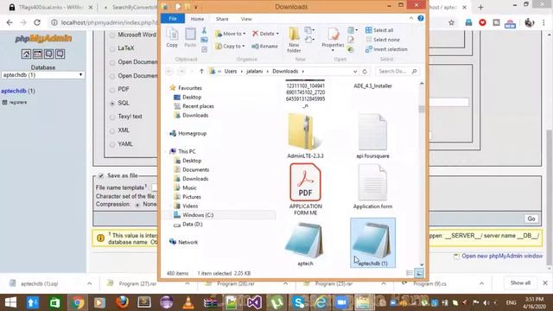
Task: Select None compression radio button
Action: [x=137, y=205]
